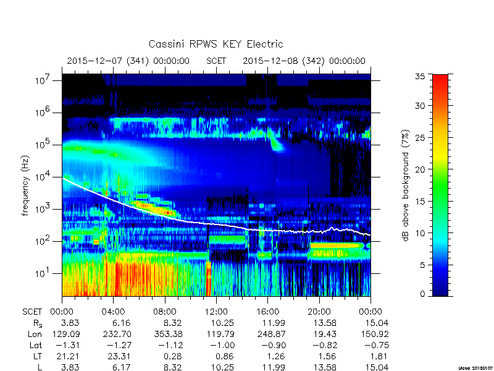494x371 pixels.
Task: Click the title "Cassini RPWS KEY Electric"
Action: pyautogui.click(x=216, y=44)
